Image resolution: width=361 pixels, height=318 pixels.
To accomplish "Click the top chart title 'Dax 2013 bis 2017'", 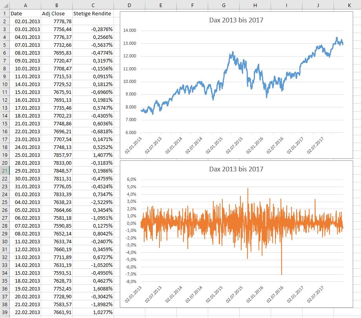I will click(x=236, y=20).
